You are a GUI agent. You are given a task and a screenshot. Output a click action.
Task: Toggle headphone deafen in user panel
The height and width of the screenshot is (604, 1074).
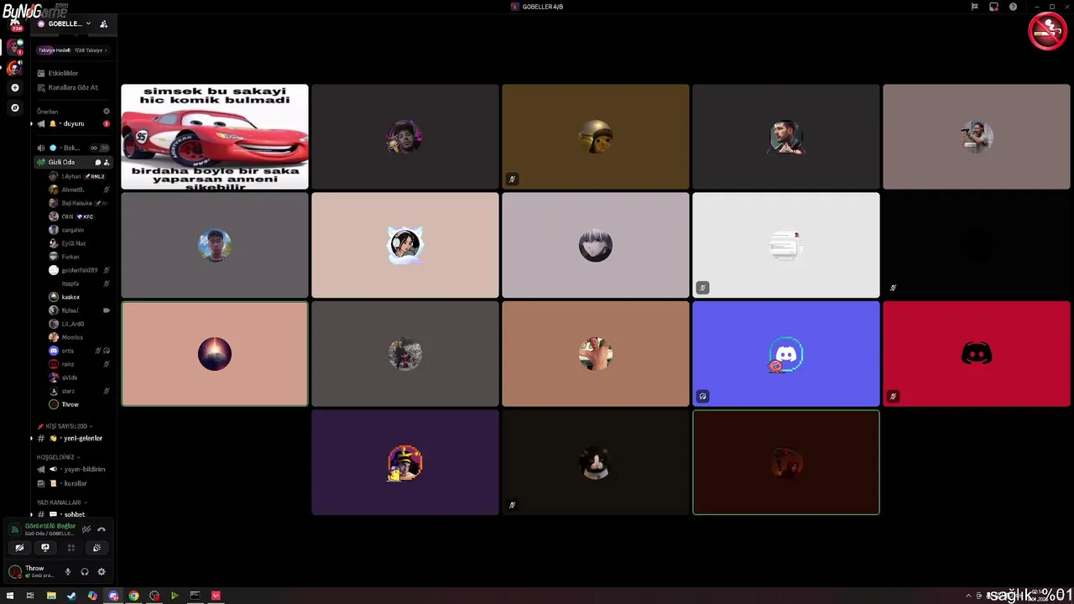pos(85,572)
